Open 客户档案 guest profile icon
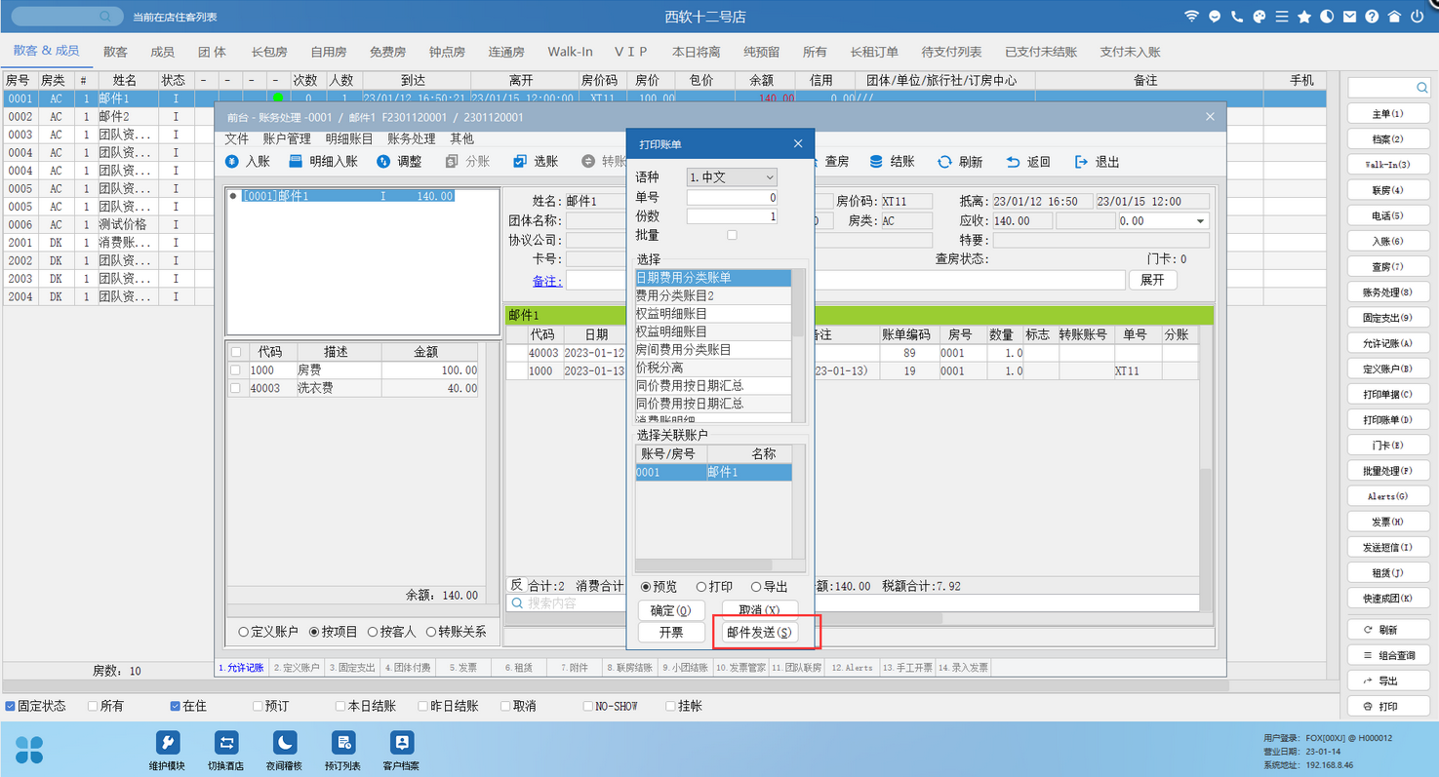Image resolution: width=1439 pixels, height=777 pixels. pos(401,744)
